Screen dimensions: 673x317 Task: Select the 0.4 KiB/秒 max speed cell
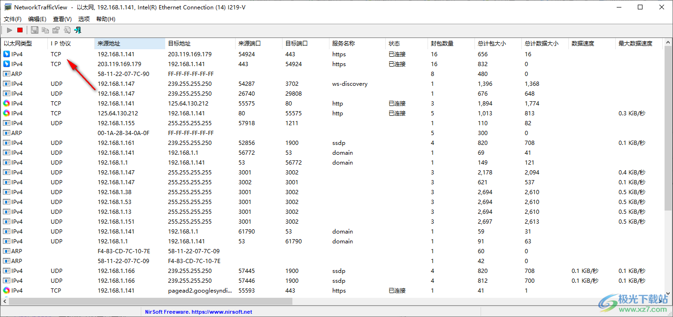click(632, 172)
